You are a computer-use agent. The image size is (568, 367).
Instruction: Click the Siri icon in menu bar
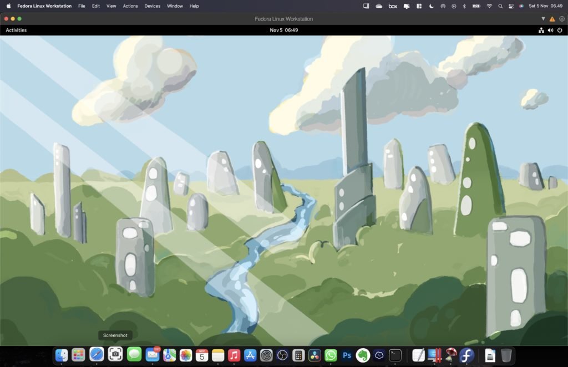pyautogui.click(x=521, y=6)
